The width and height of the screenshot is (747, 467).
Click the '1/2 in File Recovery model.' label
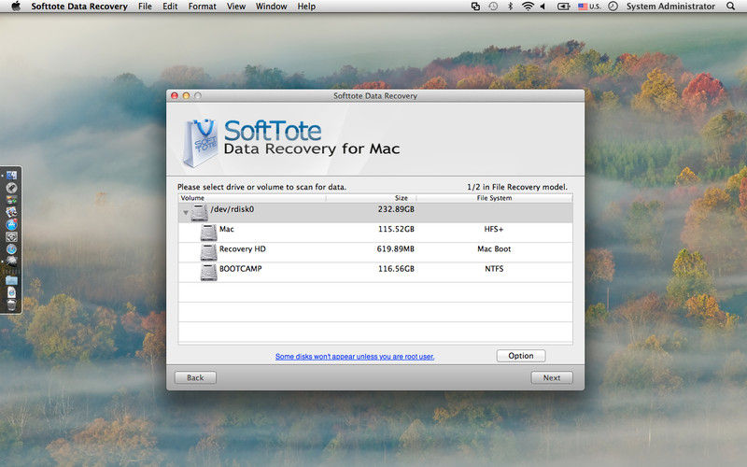click(x=517, y=187)
